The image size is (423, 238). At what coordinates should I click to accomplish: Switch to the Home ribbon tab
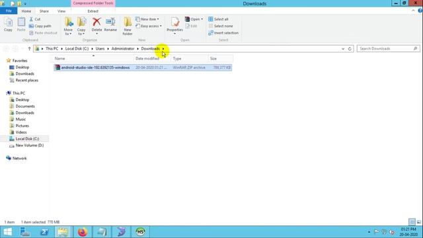pyautogui.click(x=26, y=11)
